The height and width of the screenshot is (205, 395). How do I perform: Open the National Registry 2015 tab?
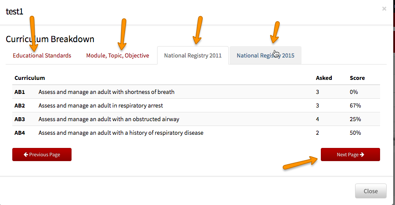[265, 55]
